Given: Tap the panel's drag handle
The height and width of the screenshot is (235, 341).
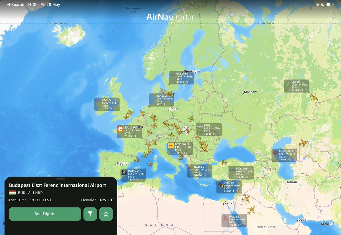Looking at the screenshot, I should [61, 179].
